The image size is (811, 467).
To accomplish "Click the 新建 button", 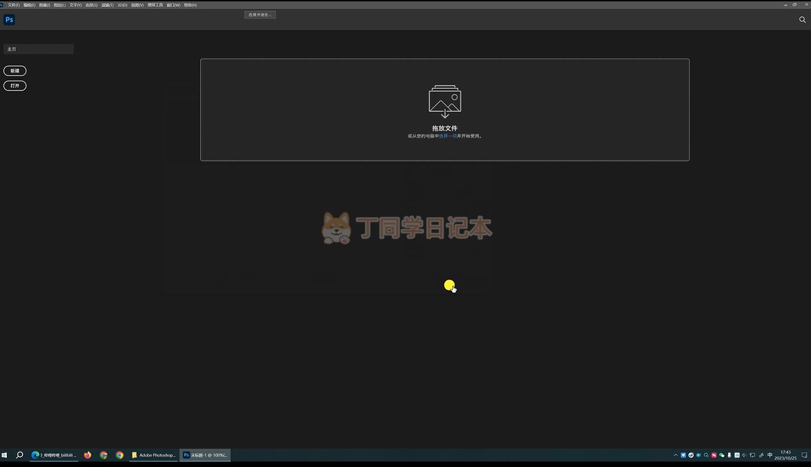I will [x=15, y=71].
